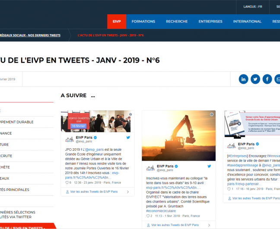Open the @eivp_paris mention in JPO tweet text
The image size is (280, 229).
95,149
